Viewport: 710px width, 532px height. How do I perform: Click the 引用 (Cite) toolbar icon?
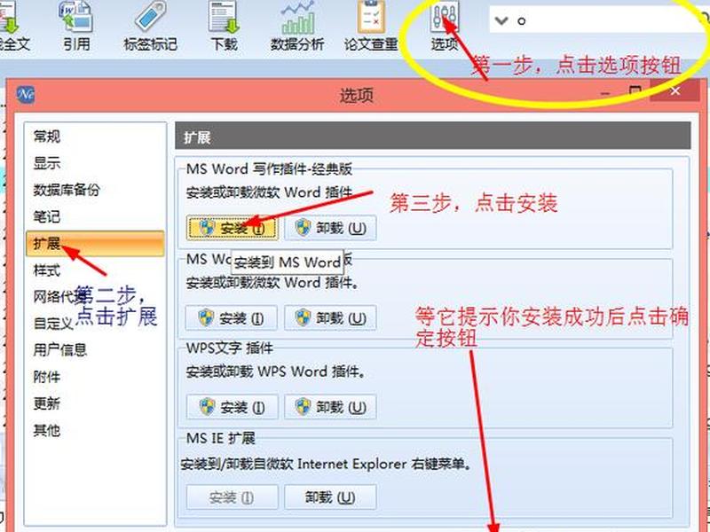(76, 26)
